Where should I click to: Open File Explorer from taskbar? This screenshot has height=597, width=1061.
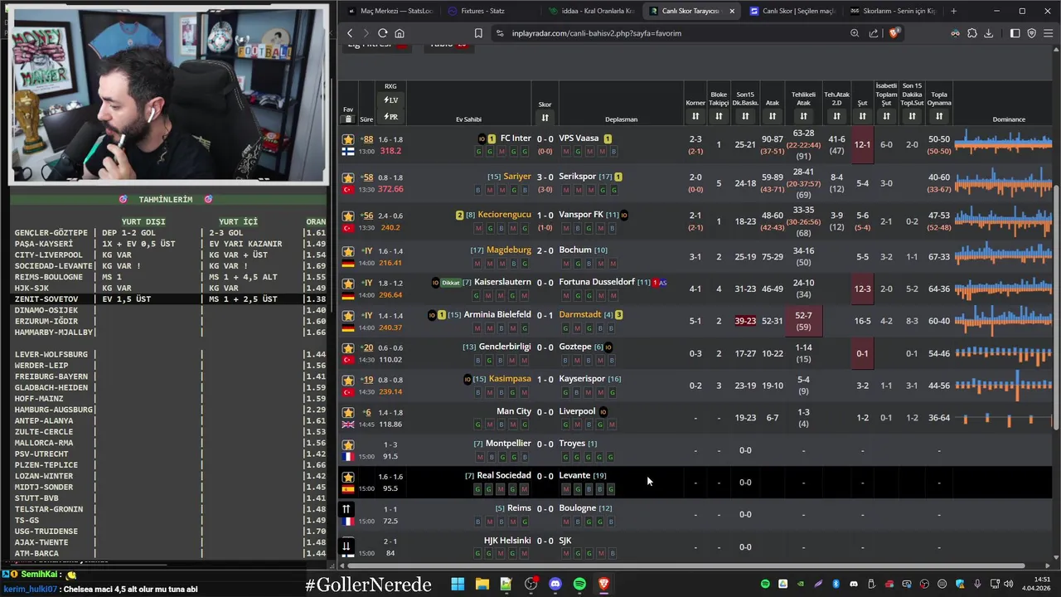coord(482,584)
